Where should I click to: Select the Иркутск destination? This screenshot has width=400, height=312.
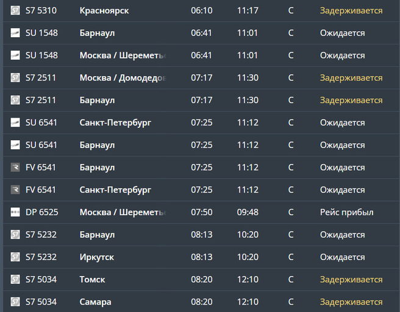(97, 257)
